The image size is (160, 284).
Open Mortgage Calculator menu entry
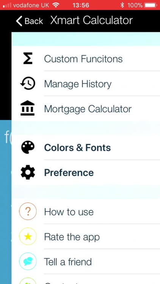(86, 109)
